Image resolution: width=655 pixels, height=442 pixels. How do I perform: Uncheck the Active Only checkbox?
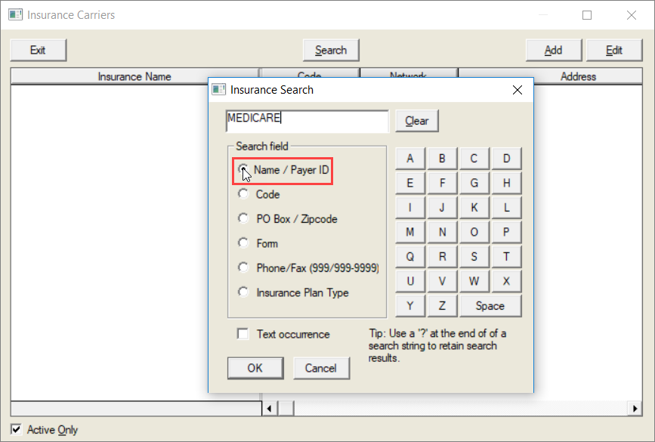pos(16,430)
